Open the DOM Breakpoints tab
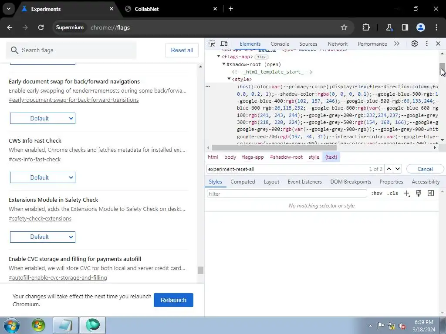446x334 pixels. 351,182
